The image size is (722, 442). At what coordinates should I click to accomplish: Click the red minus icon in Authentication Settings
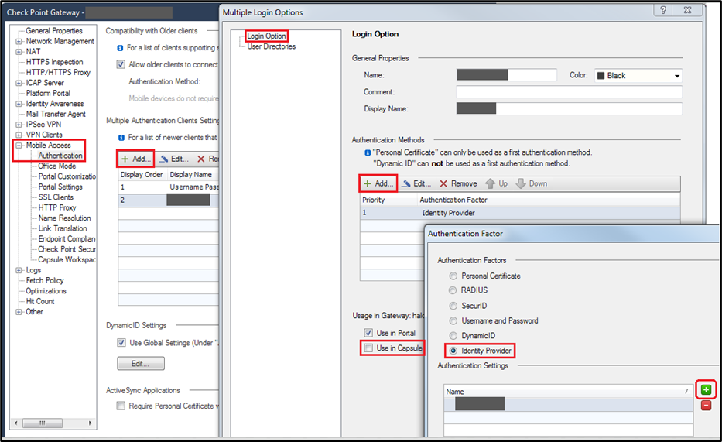(705, 405)
